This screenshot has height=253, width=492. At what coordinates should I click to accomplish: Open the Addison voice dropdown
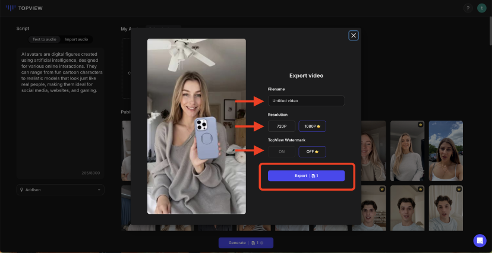[60, 189]
